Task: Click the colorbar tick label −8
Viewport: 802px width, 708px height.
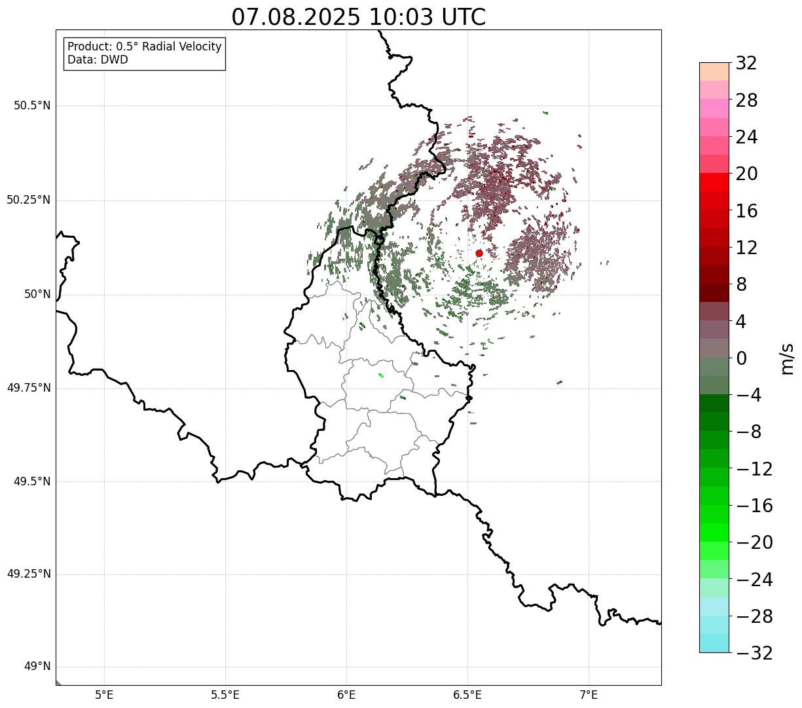Action: tap(749, 432)
